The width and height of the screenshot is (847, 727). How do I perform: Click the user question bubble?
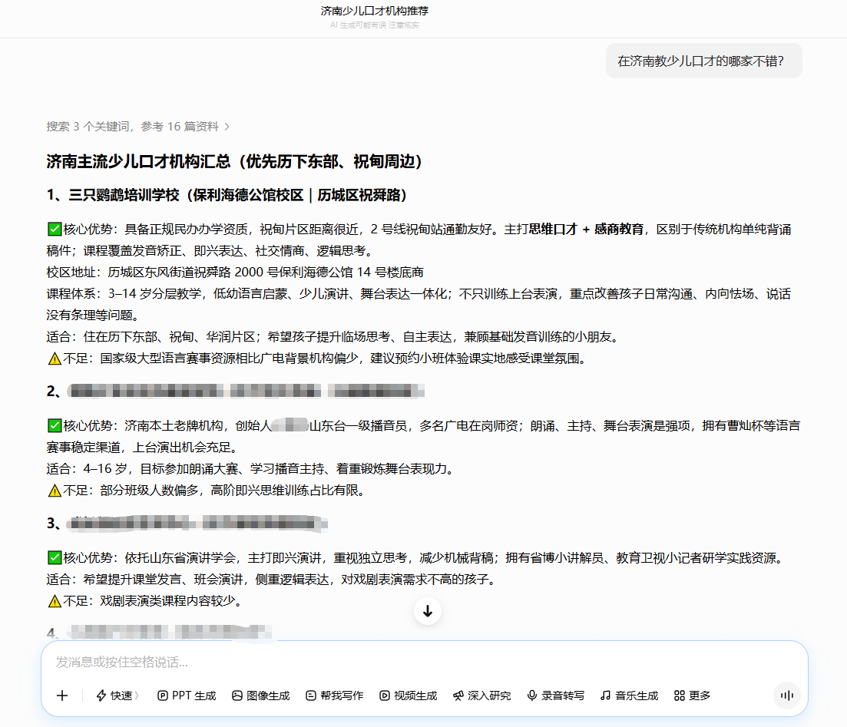coord(704,61)
